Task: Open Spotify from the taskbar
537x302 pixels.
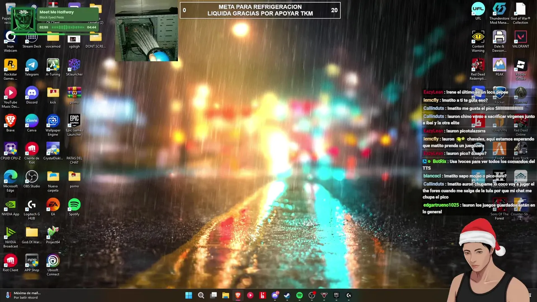Action: point(299,295)
